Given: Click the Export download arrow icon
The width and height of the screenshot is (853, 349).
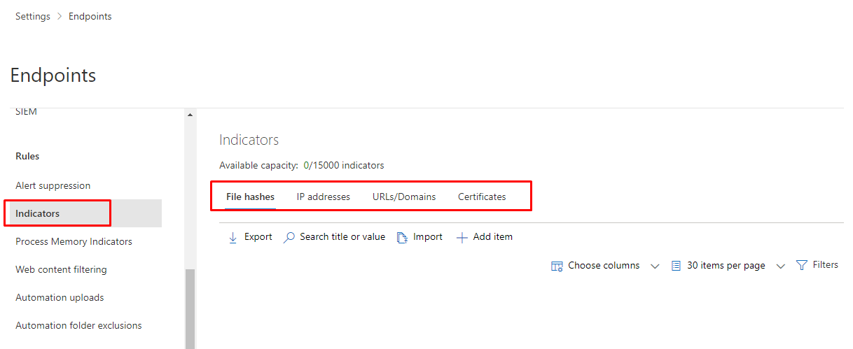Looking at the screenshot, I should pyautogui.click(x=233, y=238).
